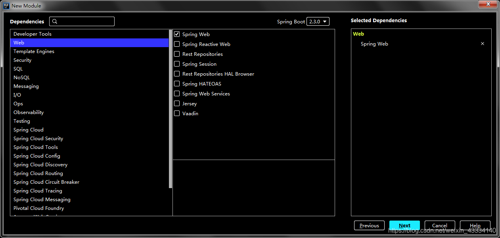The width and height of the screenshot is (500, 238).
Task: Open the Spring Cloud Config category
Action: coord(90,156)
